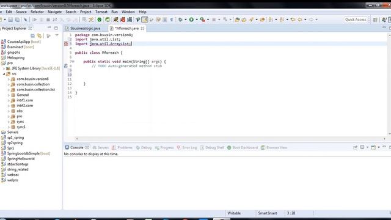Click the Smart Insert status bar entry

click(268, 213)
